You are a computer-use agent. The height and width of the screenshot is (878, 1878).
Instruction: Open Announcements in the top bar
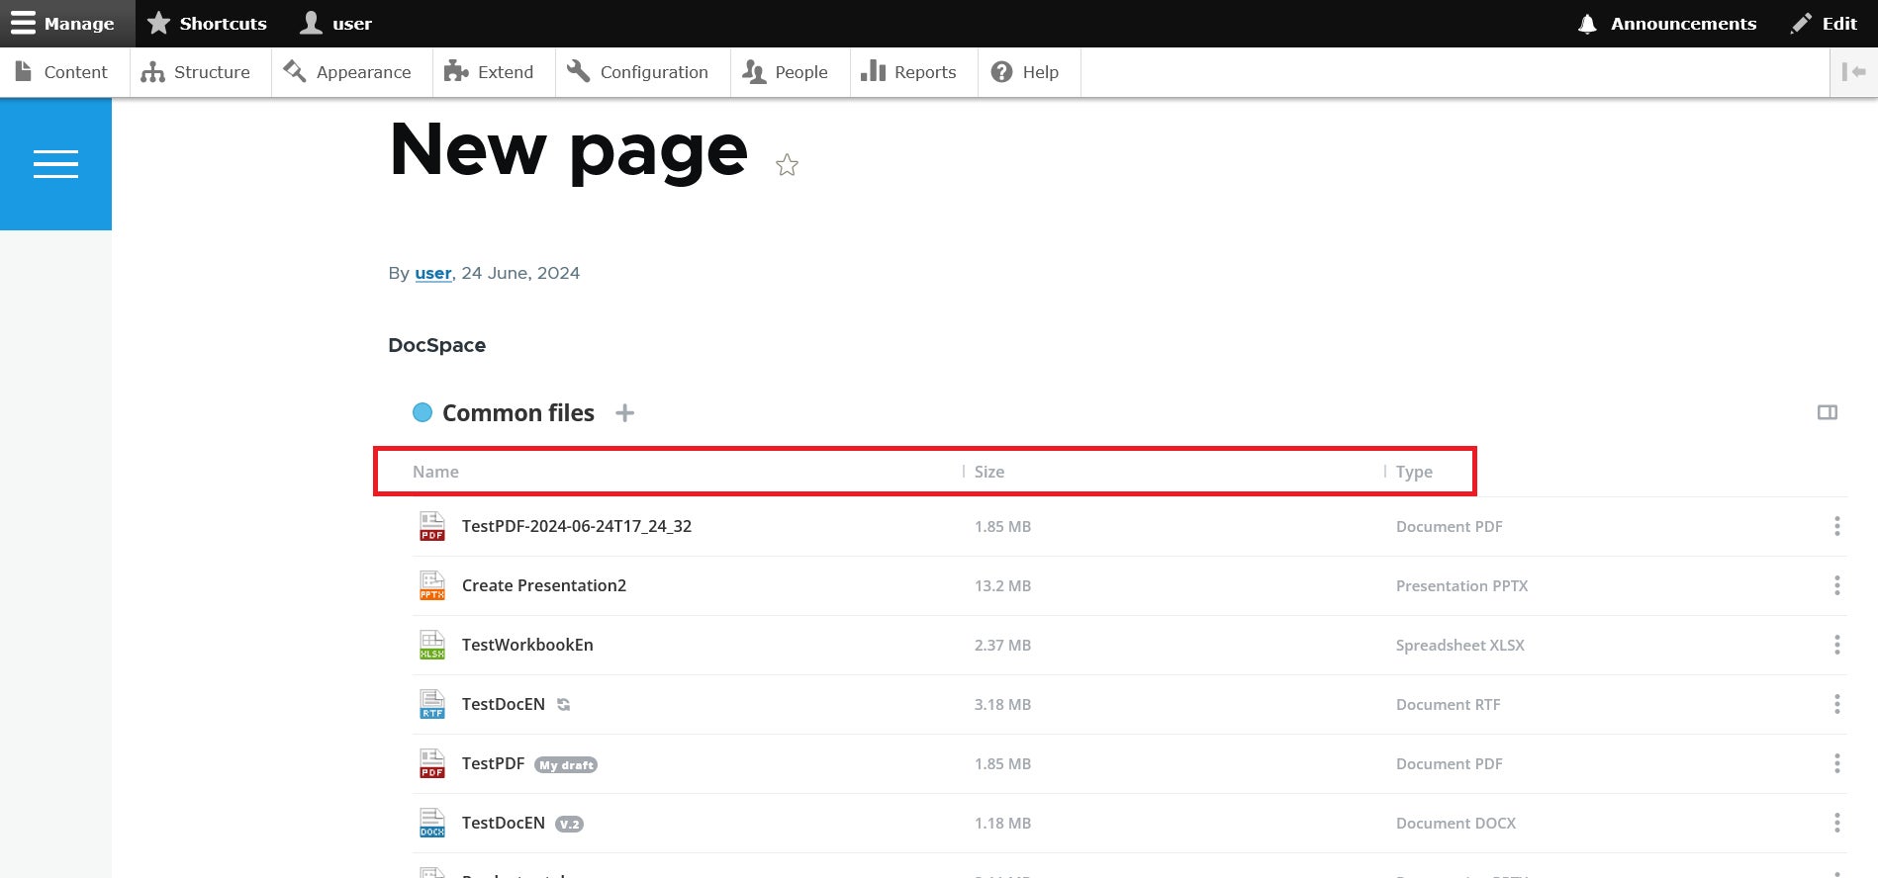coord(1667,24)
